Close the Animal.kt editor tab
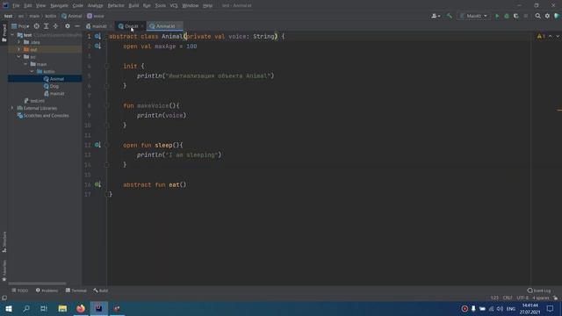562x316 pixels. (179, 26)
